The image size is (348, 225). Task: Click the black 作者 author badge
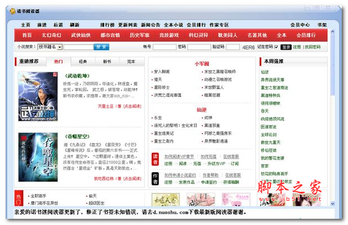coord(155,179)
